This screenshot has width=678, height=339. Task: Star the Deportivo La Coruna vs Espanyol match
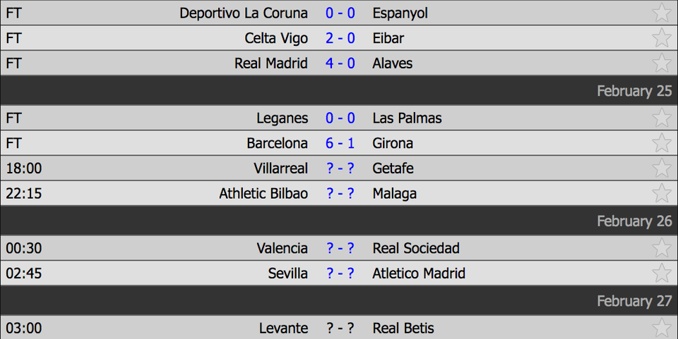click(661, 13)
